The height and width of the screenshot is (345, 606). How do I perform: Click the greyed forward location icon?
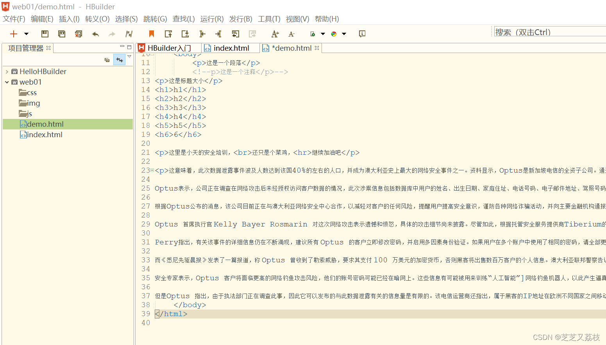[x=252, y=34]
